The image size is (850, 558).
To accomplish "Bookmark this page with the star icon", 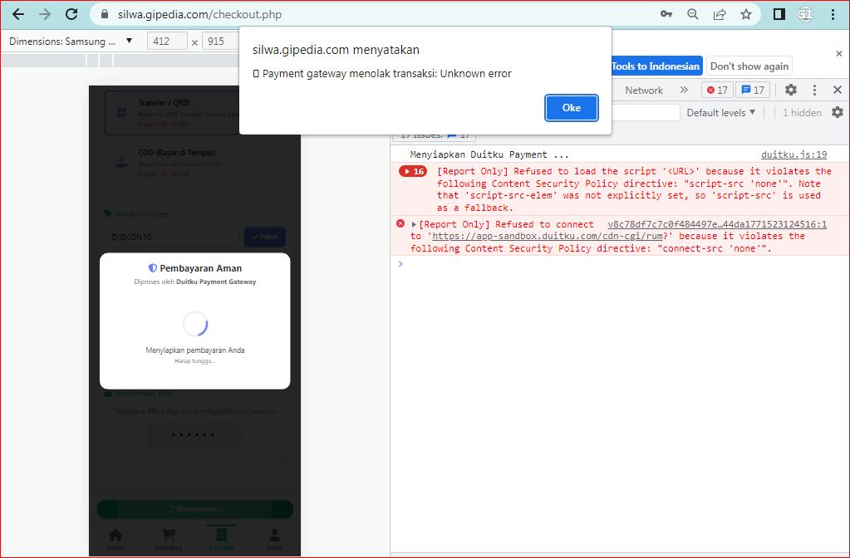I will (x=746, y=14).
